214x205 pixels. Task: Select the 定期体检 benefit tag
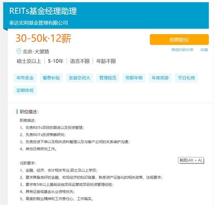[25, 90]
